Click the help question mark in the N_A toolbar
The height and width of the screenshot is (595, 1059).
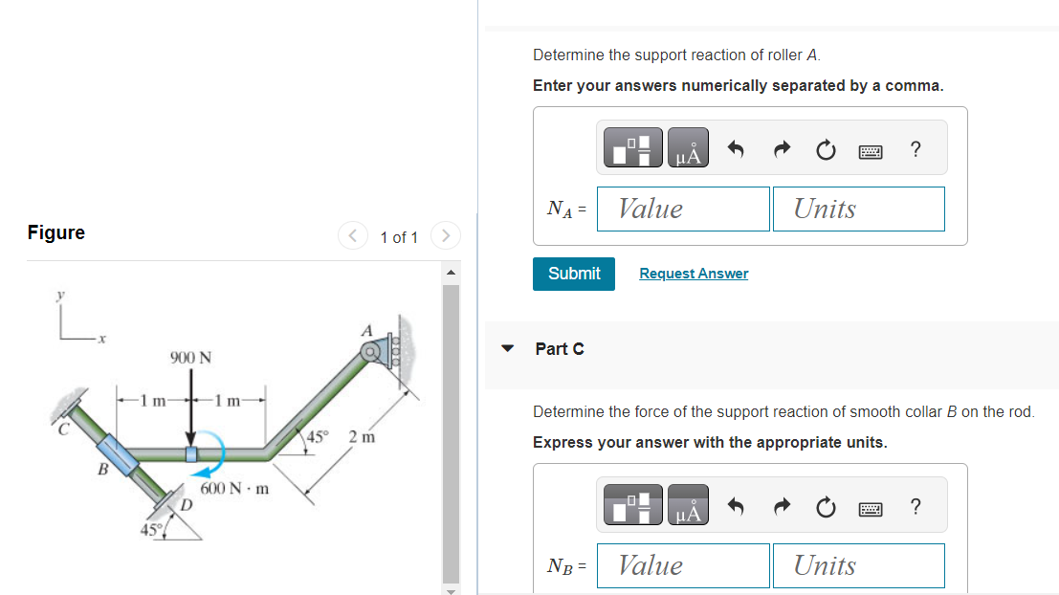pyautogui.click(x=915, y=149)
